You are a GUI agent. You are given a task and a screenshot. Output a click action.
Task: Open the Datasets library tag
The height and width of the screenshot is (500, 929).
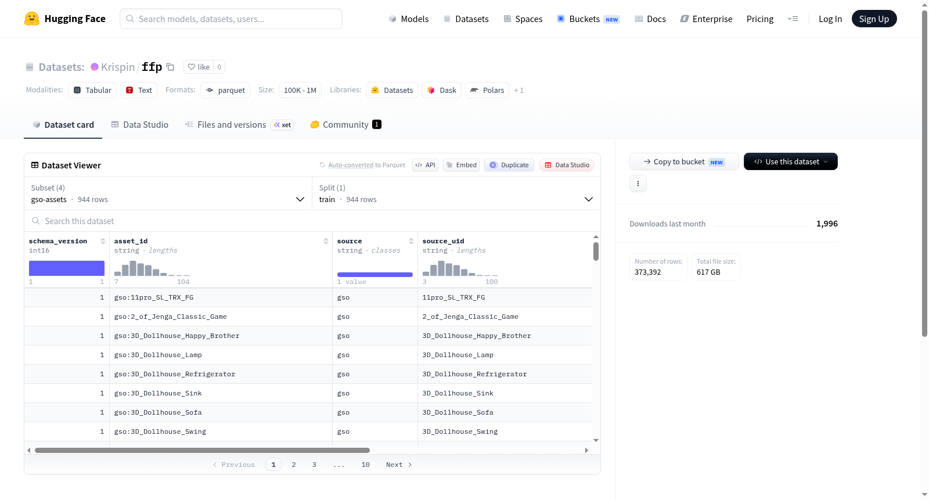(392, 90)
